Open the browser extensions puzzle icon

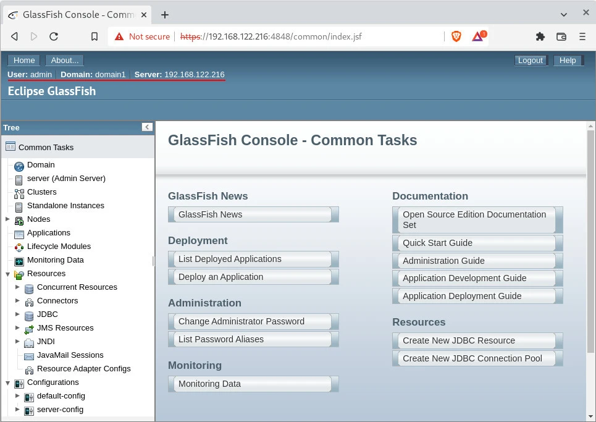tap(540, 36)
